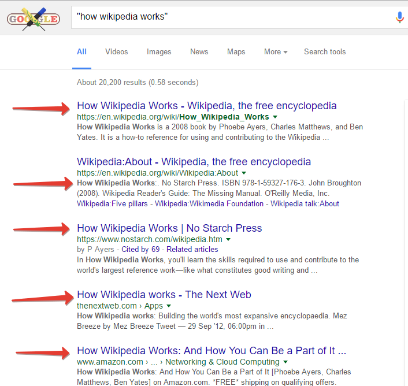Open the Amazon 'How Wikipedia Works' result
408x386 pixels.
pyautogui.click(x=212, y=351)
